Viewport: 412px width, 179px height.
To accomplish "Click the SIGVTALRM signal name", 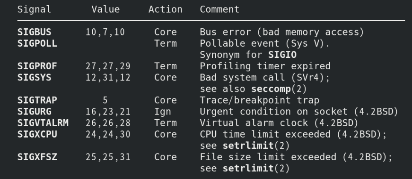I will coord(43,123).
